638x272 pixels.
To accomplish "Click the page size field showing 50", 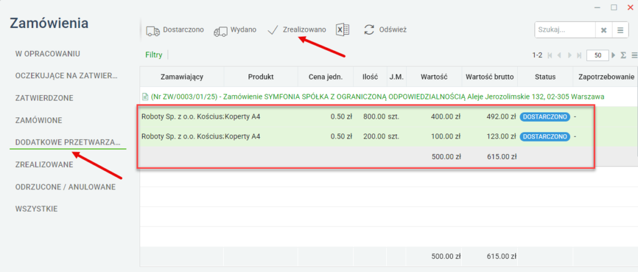I will (x=598, y=55).
